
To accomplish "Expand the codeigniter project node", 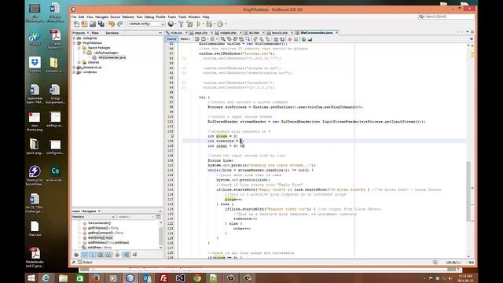I will tap(74, 39).
